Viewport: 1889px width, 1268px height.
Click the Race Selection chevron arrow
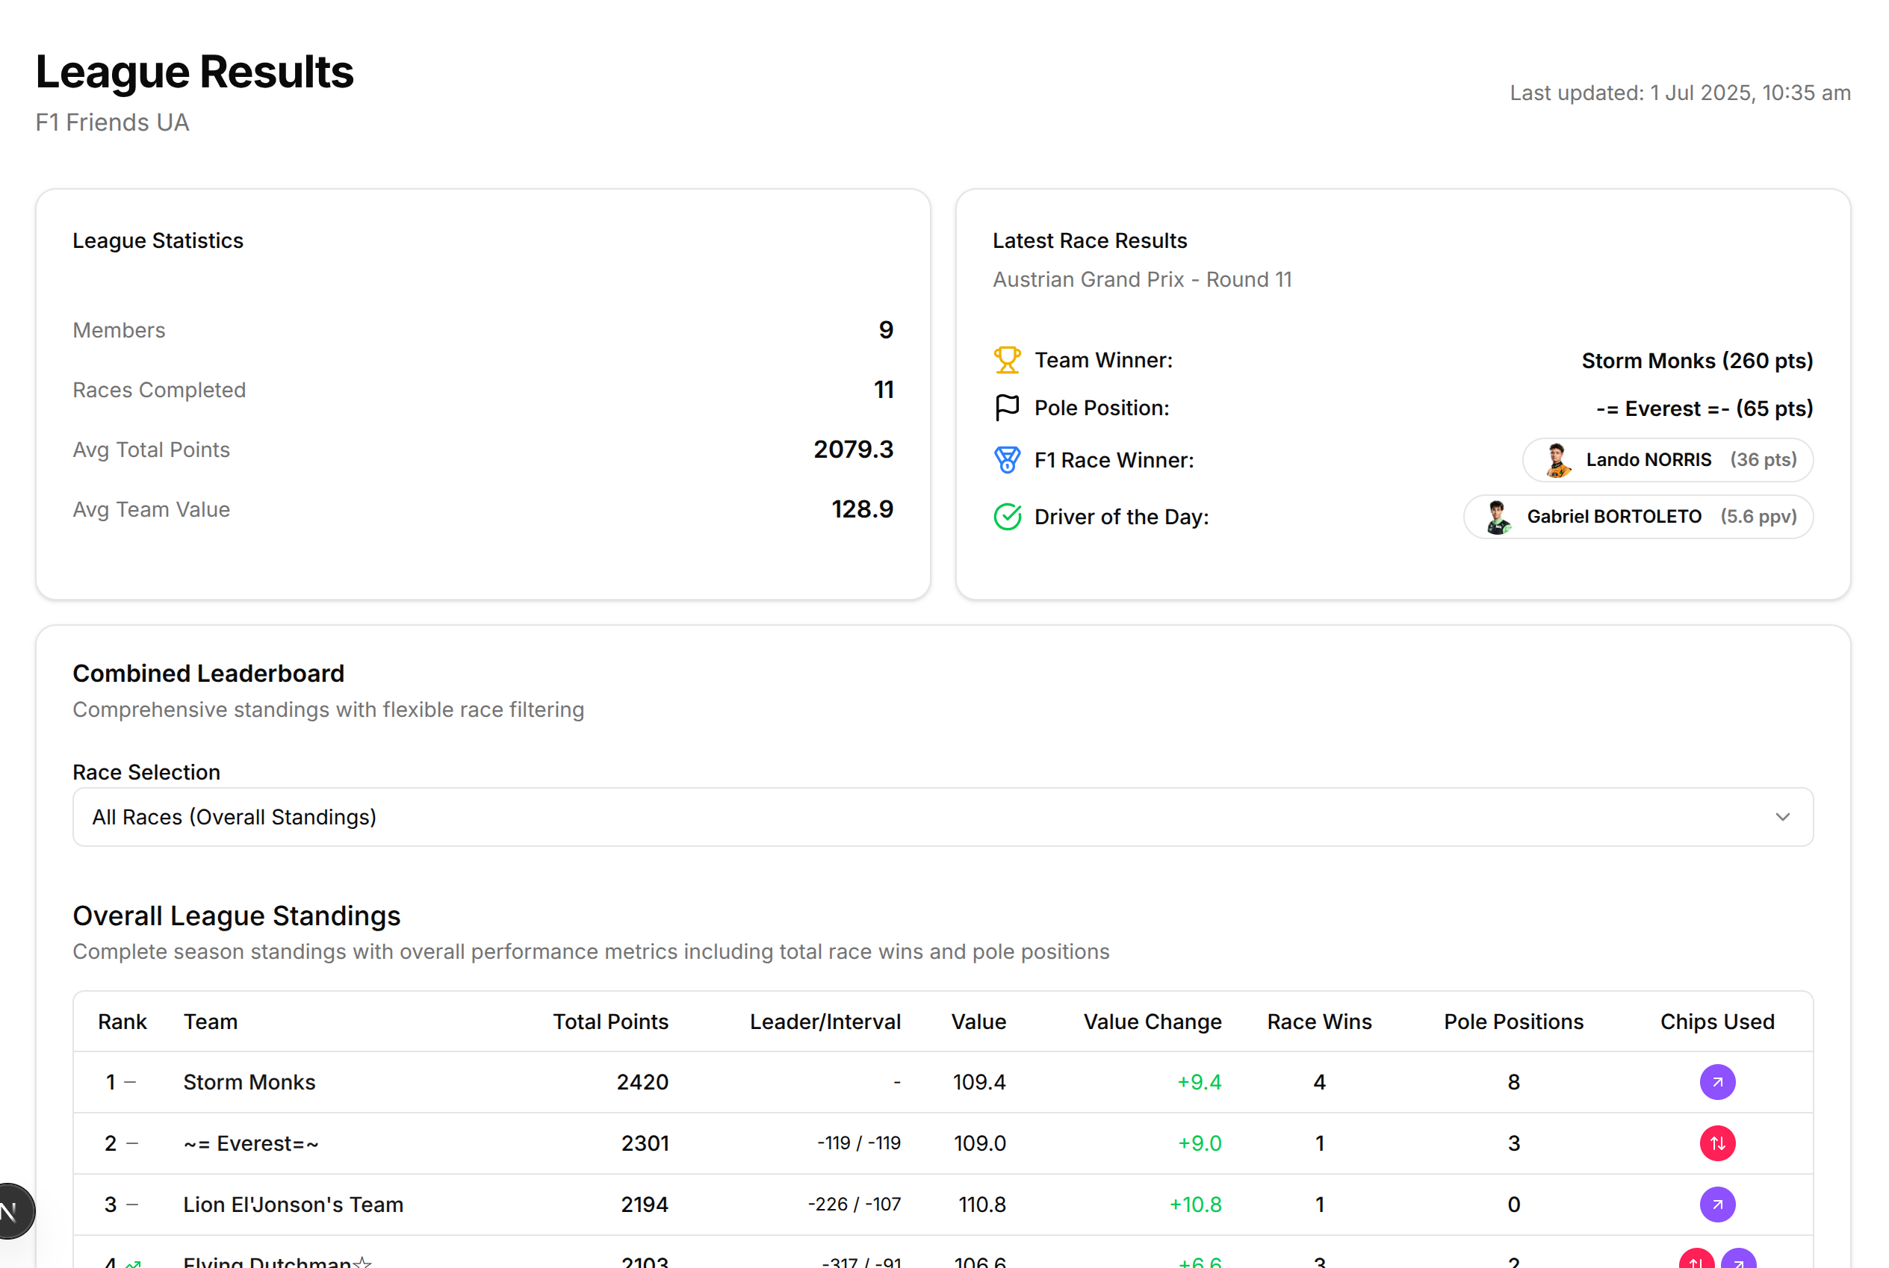click(x=1782, y=817)
